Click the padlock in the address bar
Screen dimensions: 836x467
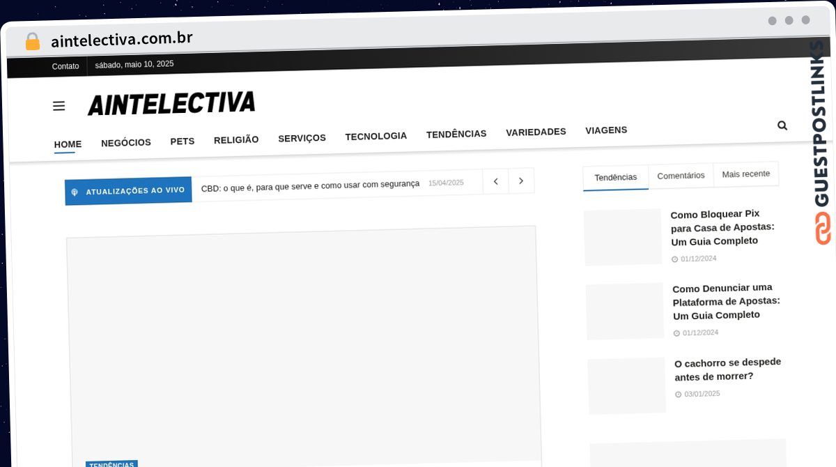point(32,40)
